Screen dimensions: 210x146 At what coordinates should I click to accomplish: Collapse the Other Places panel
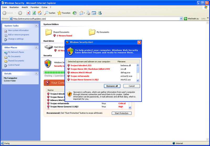[x=36, y=48]
